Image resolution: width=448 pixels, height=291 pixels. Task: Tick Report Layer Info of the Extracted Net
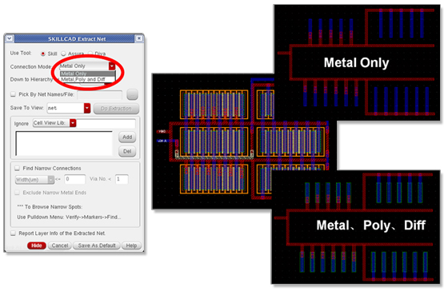[x=13, y=233]
